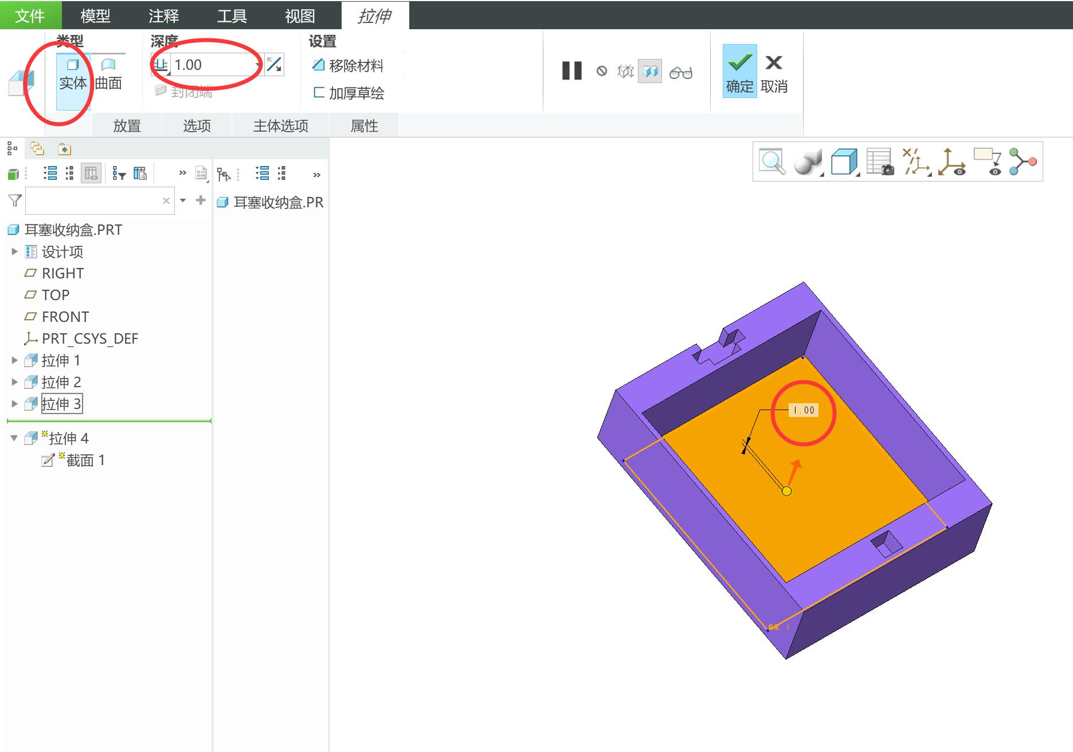This screenshot has width=1073, height=752.
Task: Click the flag tree icon in second panel toolbar
Action: (224, 174)
